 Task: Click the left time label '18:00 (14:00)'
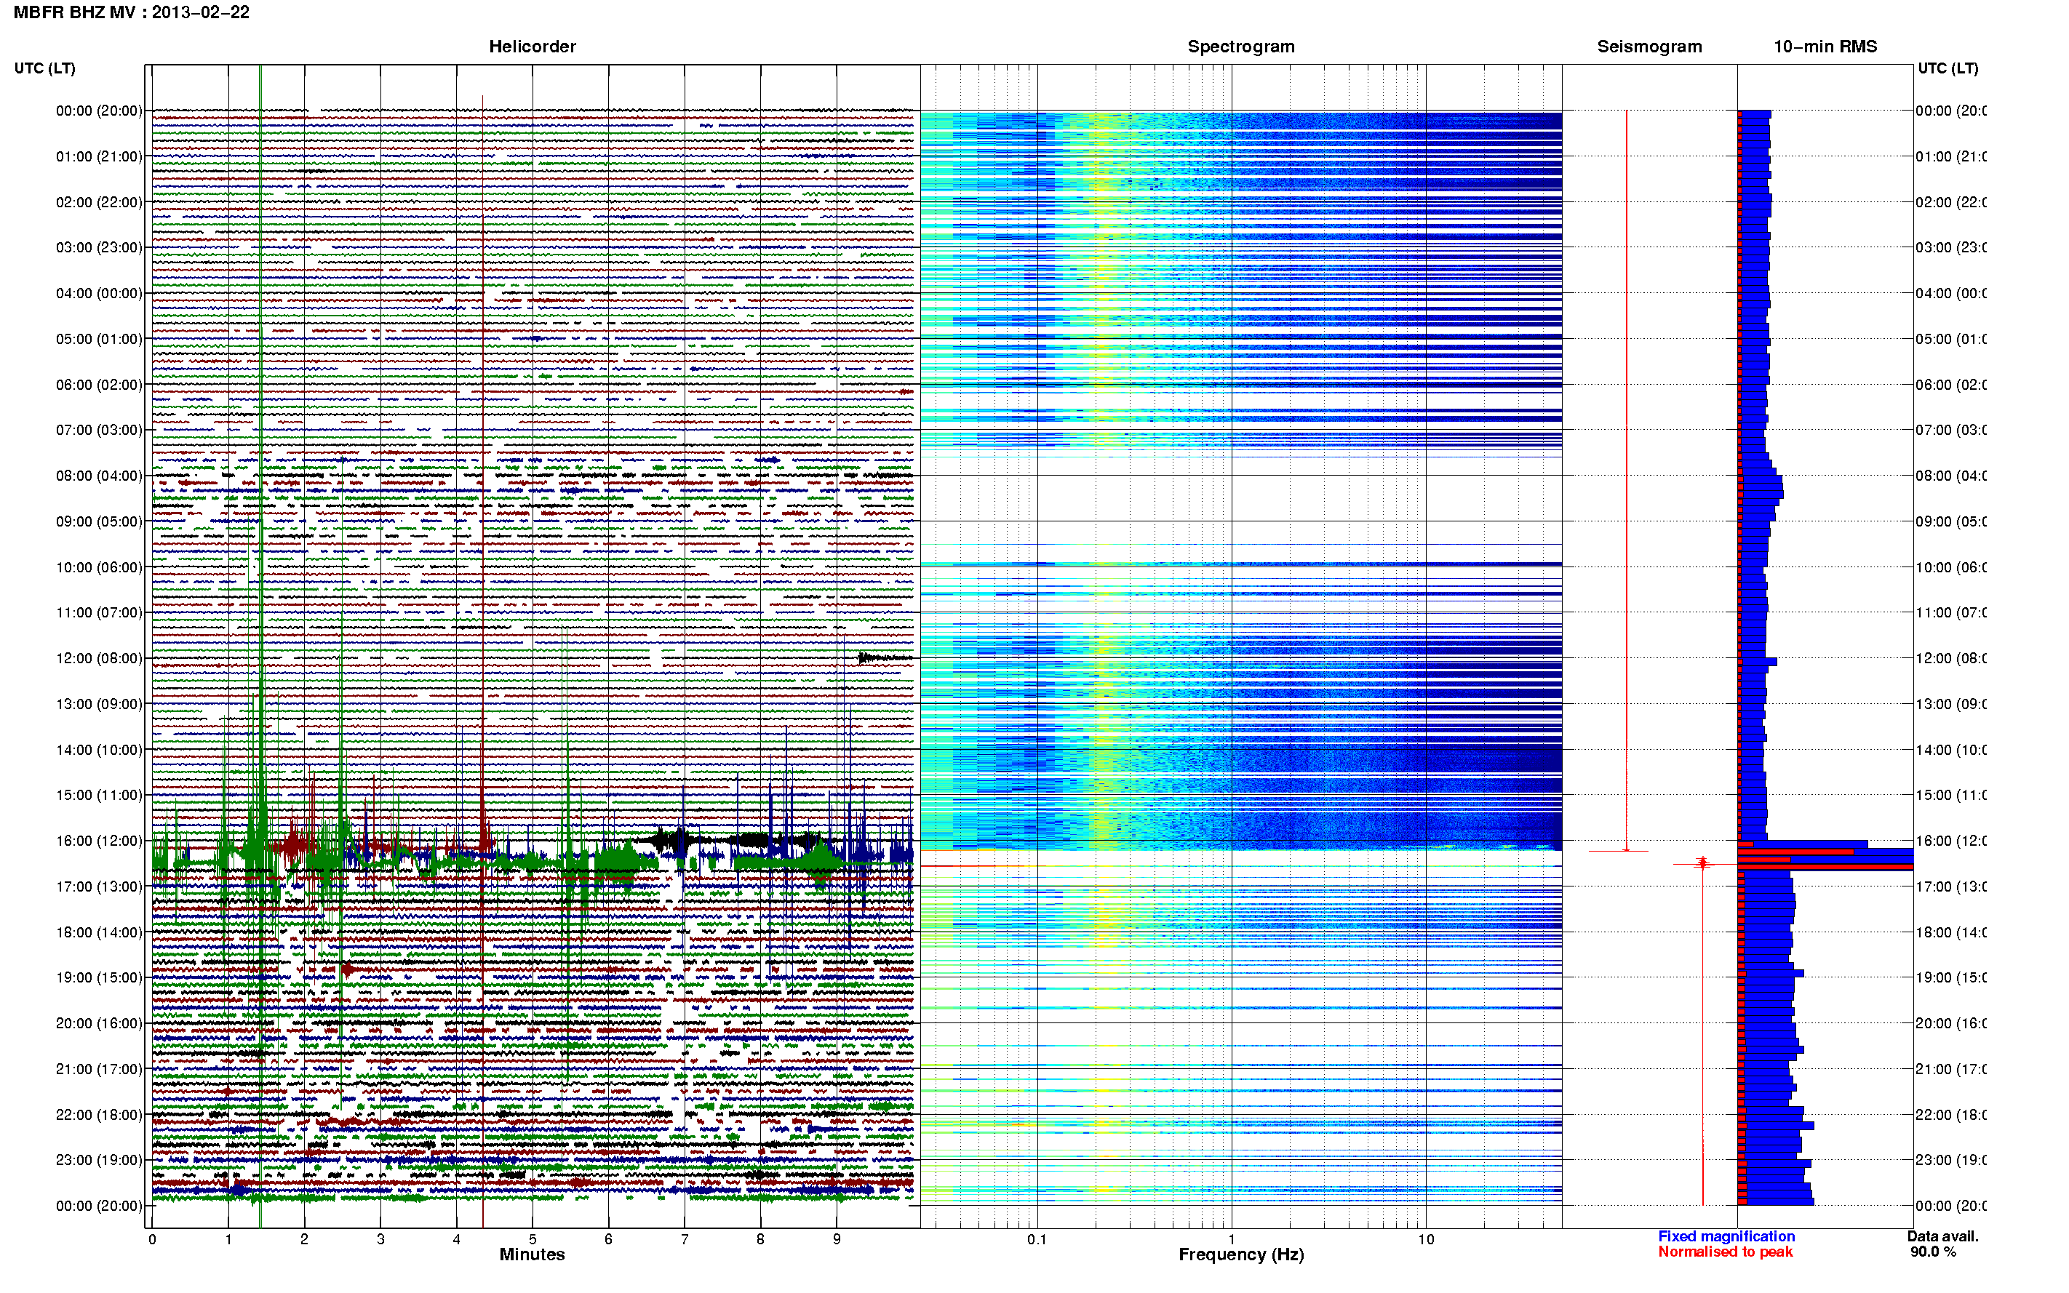[99, 932]
